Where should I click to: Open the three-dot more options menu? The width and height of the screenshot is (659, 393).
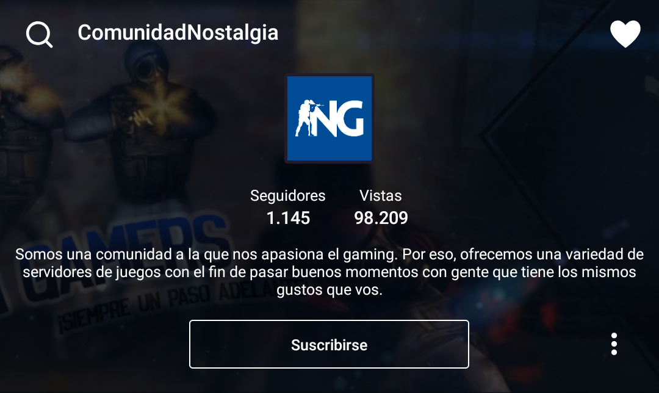point(614,344)
